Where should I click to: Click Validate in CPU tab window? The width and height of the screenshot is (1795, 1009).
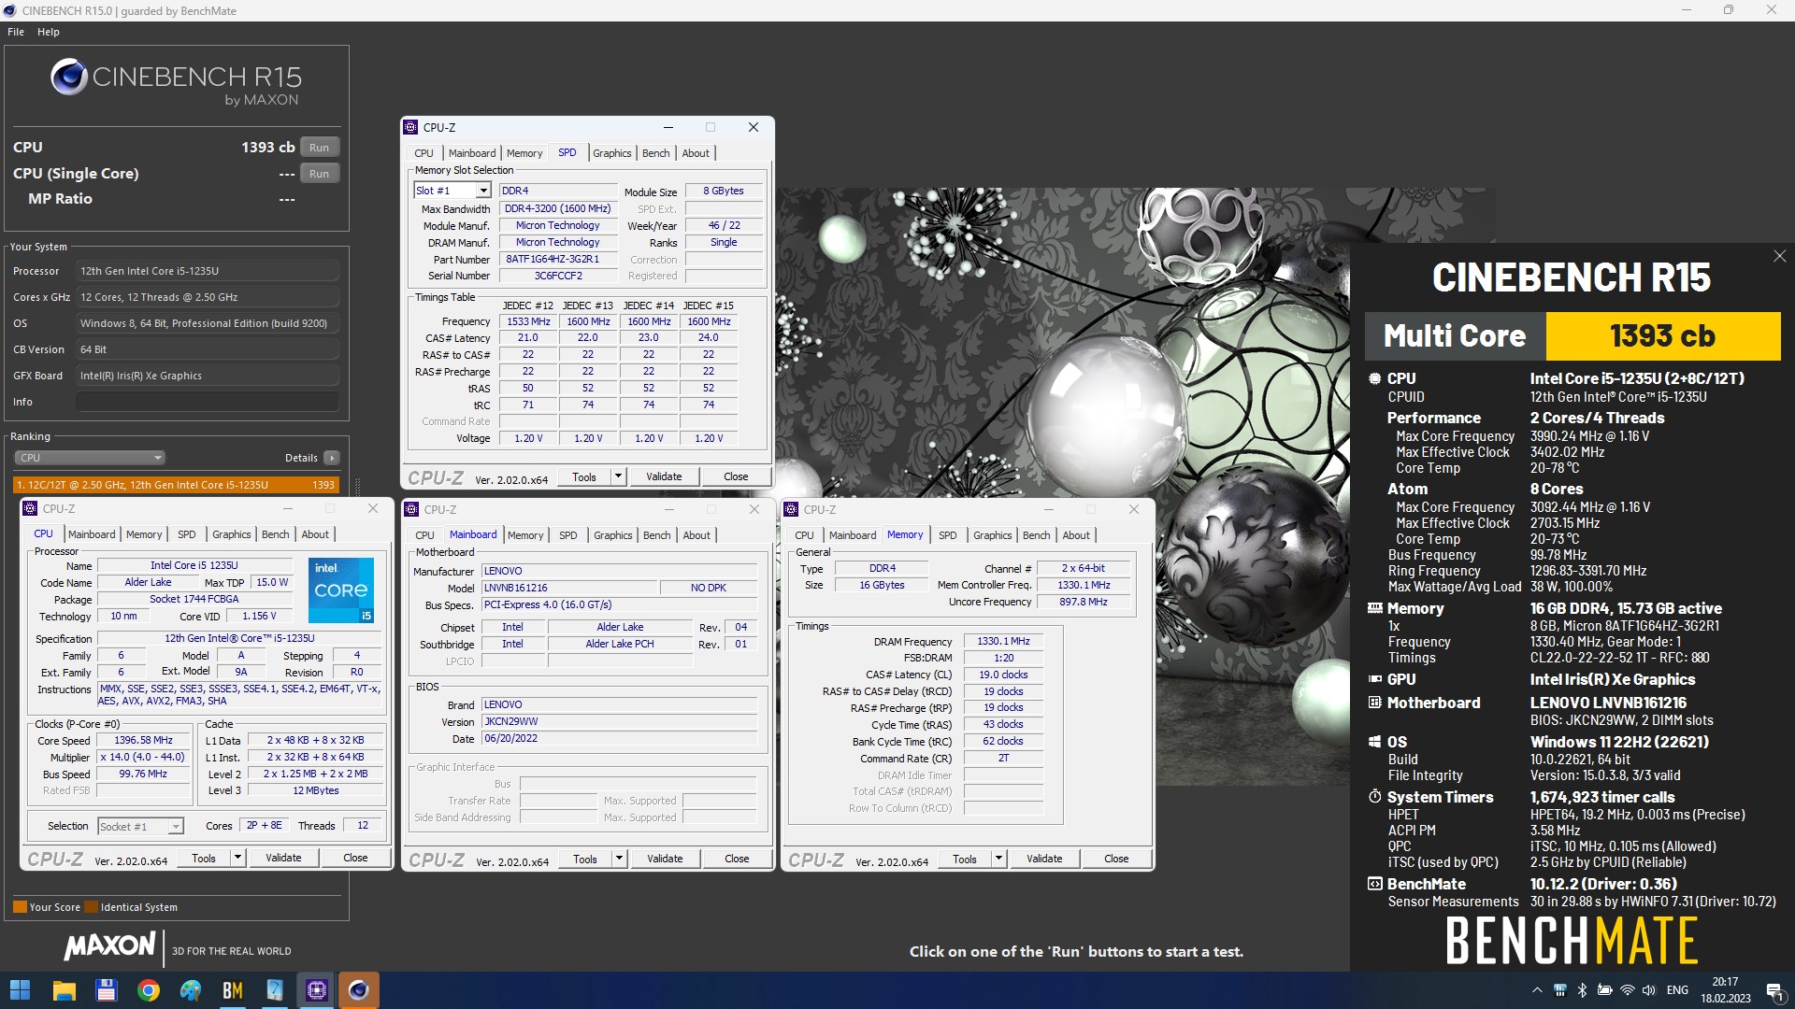pyautogui.click(x=283, y=858)
